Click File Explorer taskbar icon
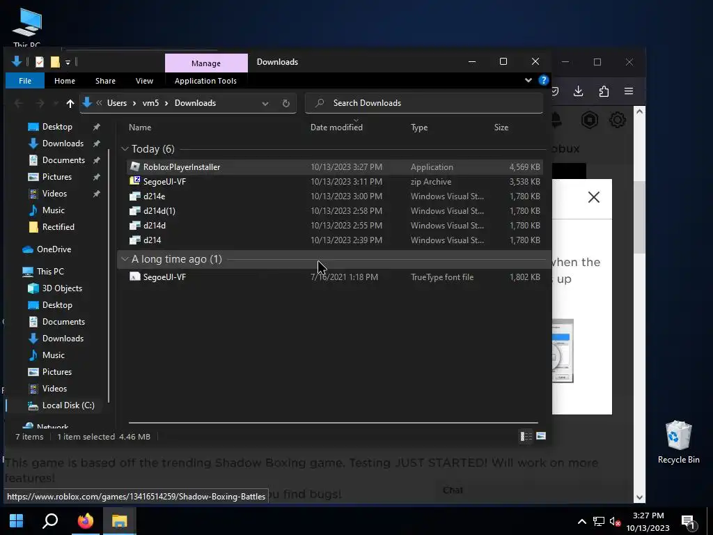The height and width of the screenshot is (535, 713). [x=119, y=520]
